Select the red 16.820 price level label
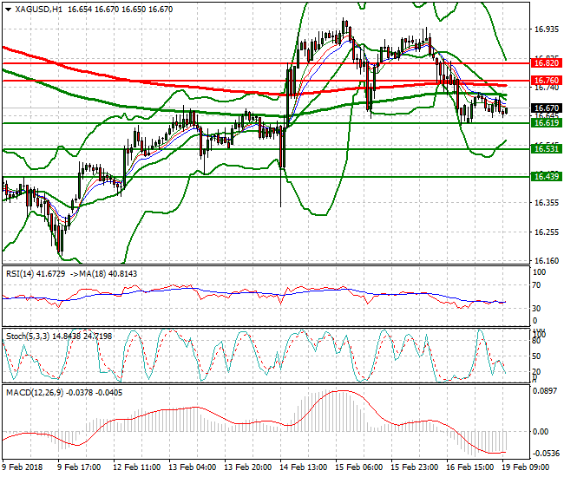This screenshot has height=477, width=564. pyautogui.click(x=547, y=63)
